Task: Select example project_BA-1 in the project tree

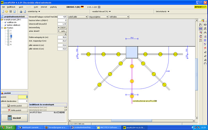Action: pos(12,19)
